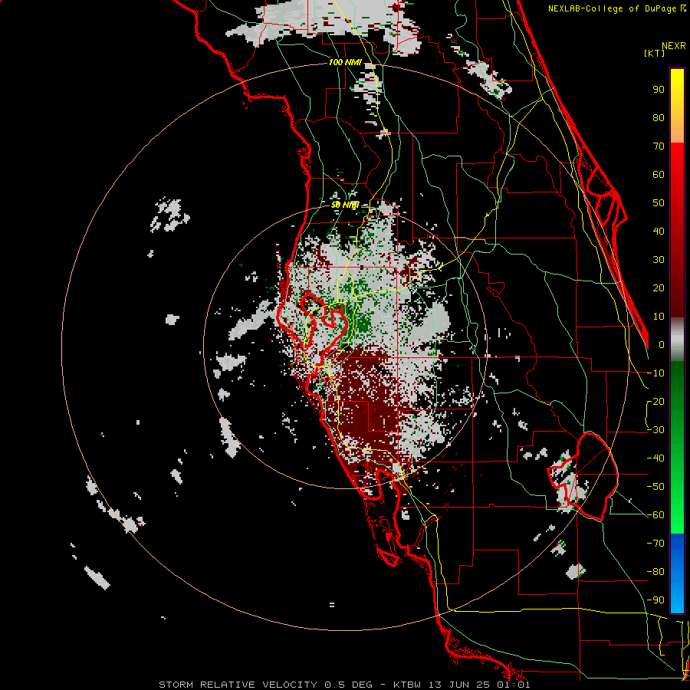
Task: Click the positive 50 scale value
Action: (x=659, y=203)
